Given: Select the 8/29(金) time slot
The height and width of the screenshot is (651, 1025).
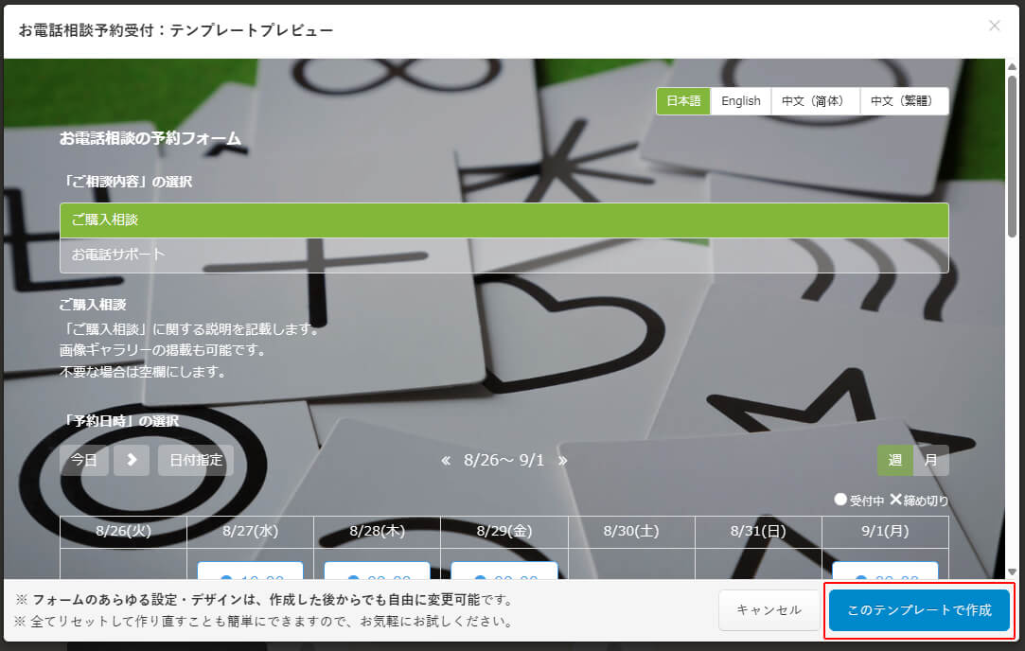Looking at the screenshot, I should [x=504, y=572].
